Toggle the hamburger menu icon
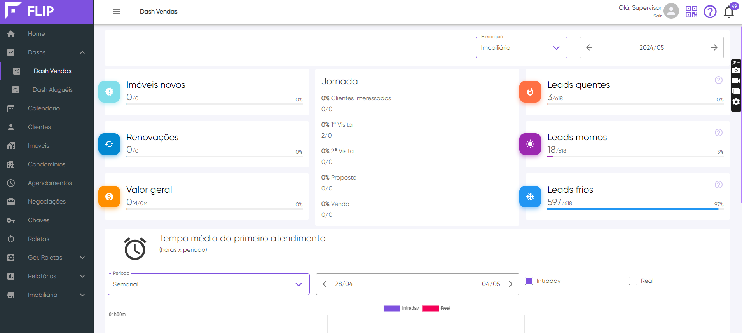The image size is (742, 333). tap(117, 12)
